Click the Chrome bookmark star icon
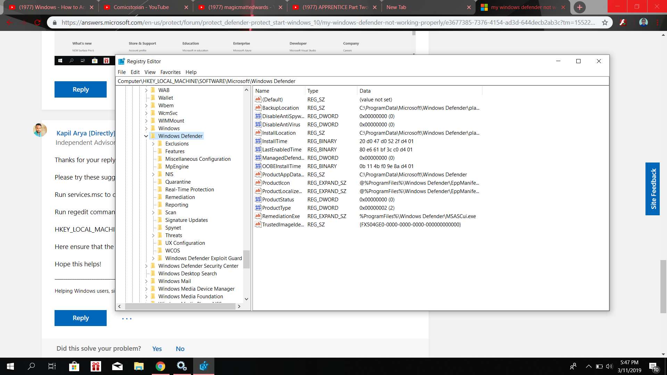 pyautogui.click(x=605, y=23)
